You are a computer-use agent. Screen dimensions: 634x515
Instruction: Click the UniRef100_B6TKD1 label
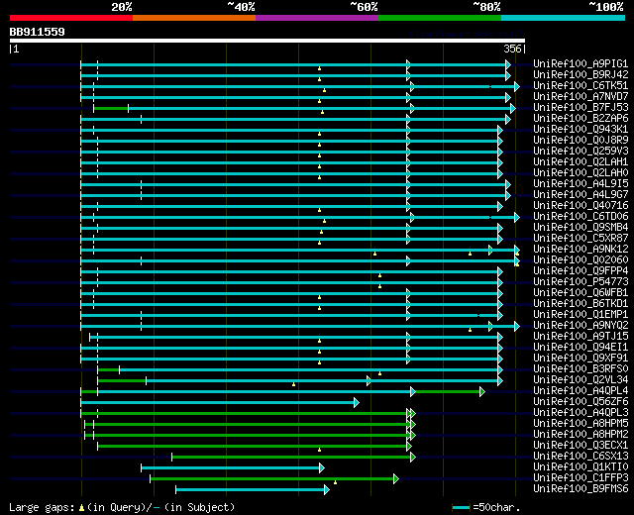[x=581, y=304]
